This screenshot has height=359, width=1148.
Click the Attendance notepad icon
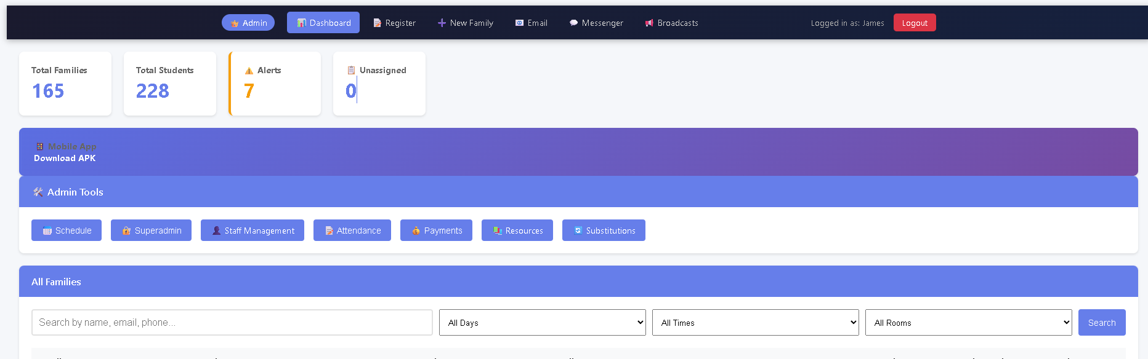[329, 231]
